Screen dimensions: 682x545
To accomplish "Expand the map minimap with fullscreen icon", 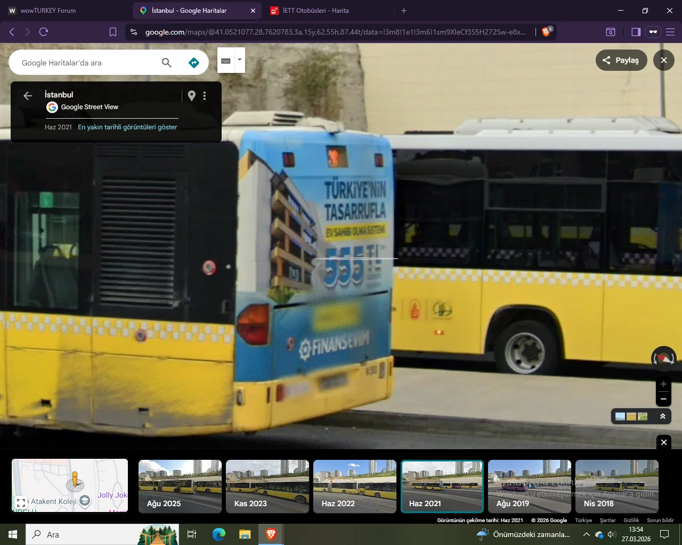I will 21,502.
